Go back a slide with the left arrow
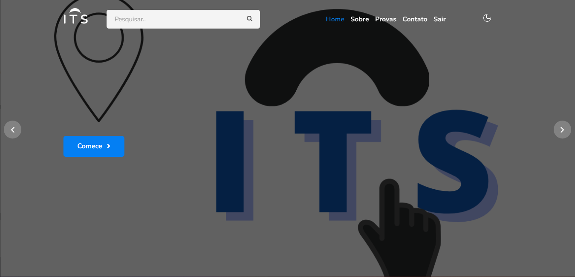Screen dimensions: 575x277 tap(12, 130)
